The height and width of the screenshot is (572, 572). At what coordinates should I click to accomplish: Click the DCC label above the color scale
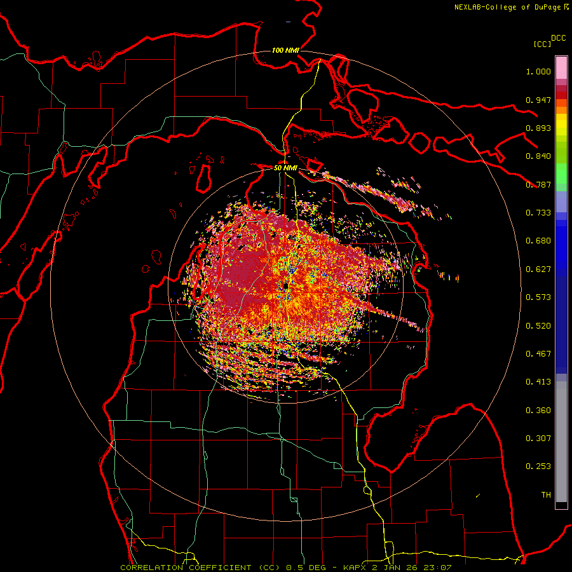558,38
